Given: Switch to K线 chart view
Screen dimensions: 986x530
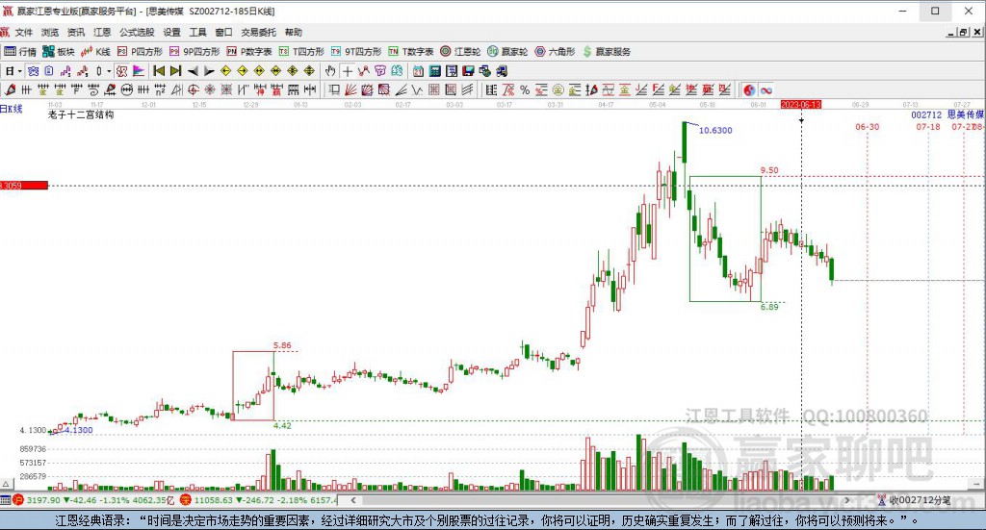Looking at the screenshot, I should (x=95, y=52).
